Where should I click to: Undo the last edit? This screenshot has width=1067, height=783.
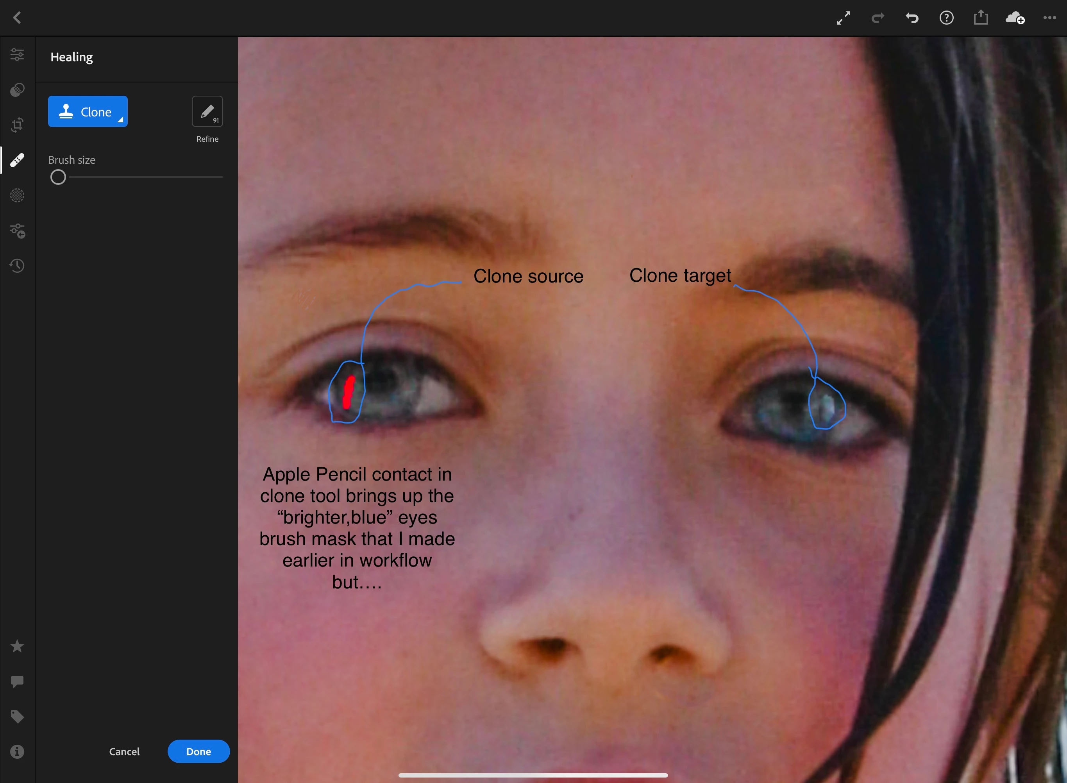[x=912, y=18]
